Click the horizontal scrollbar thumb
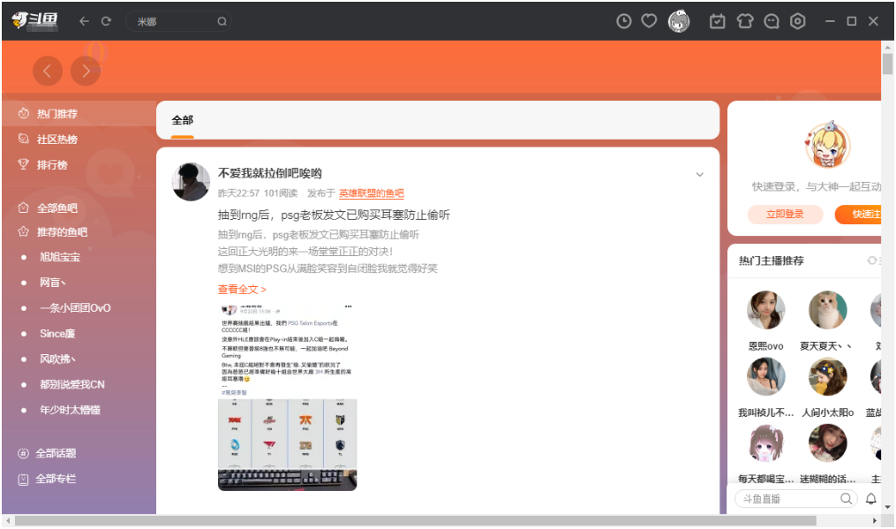Screen dimensions: 896x529 coord(416,521)
